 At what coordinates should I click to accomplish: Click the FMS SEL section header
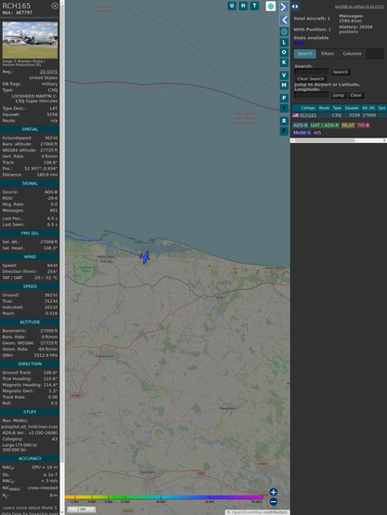30,233
